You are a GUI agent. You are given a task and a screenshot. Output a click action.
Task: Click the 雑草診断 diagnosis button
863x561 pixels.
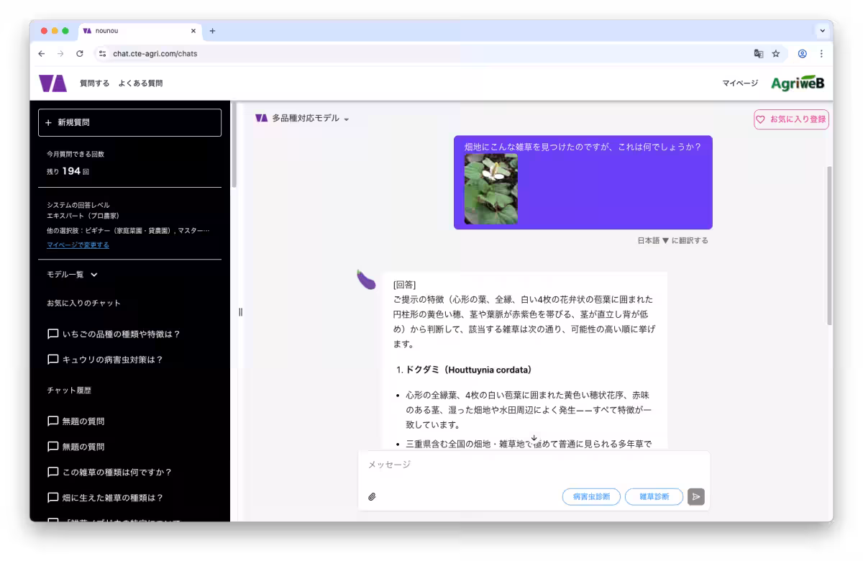tap(653, 496)
